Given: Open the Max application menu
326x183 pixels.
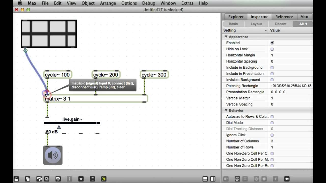Looking at the screenshot, I should pyautogui.click(x=32, y=3).
